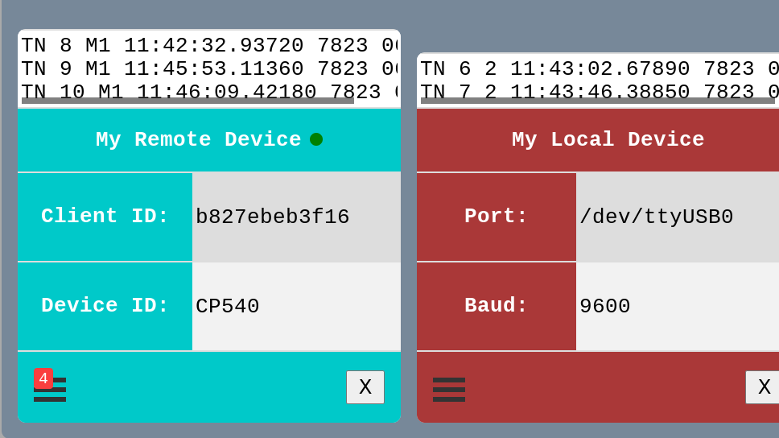
Task: Close the My Local Device card
Action: [x=762, y=386]
